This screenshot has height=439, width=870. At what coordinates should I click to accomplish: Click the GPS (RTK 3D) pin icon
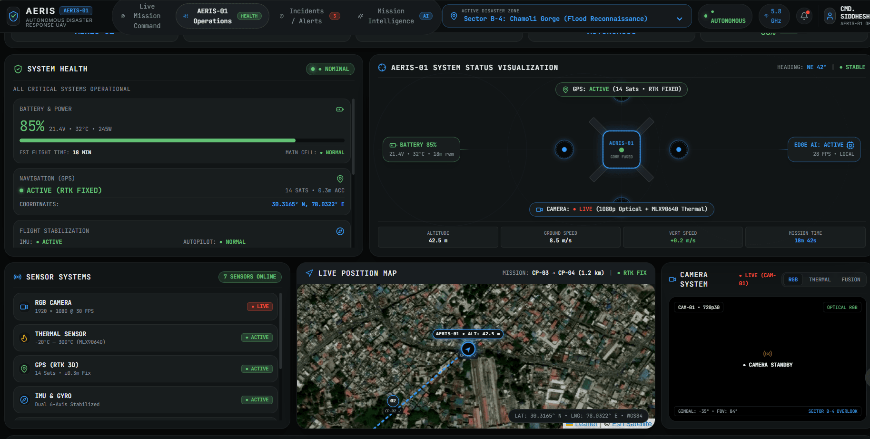coord(24,369)
